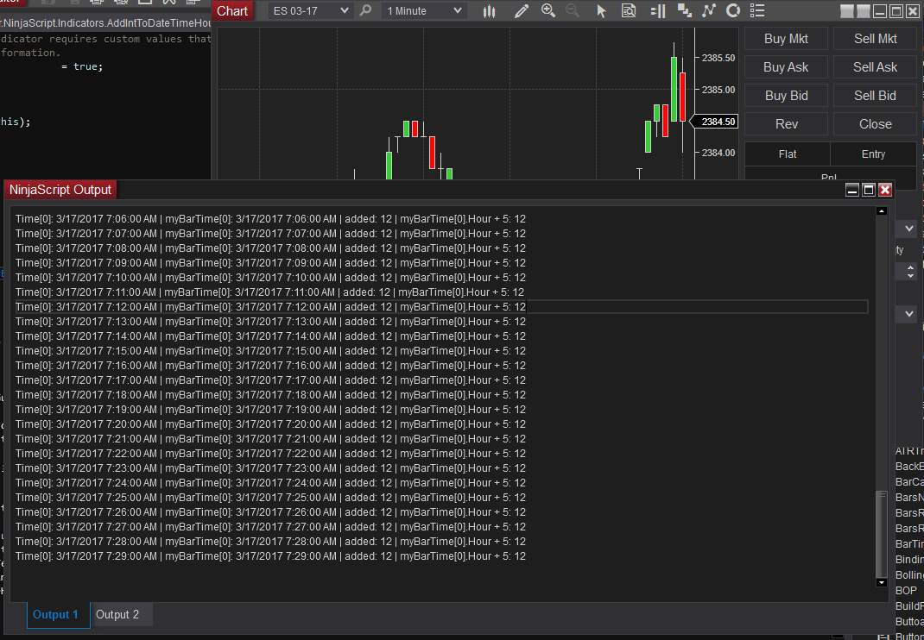924x640 pixels.
Task: Open the Strategies circular icon
Action: (733, 10)
